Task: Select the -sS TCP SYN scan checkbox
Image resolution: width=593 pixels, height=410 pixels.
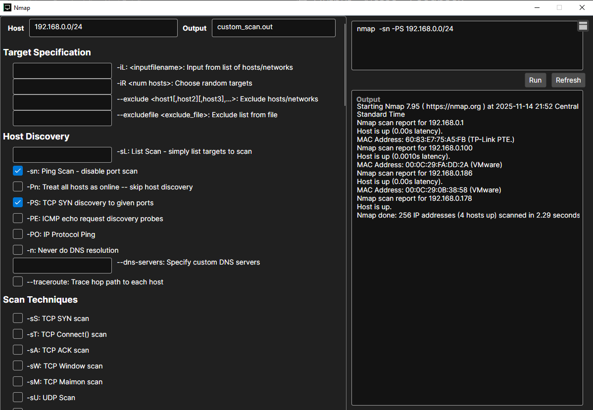Action: [18, 319]
